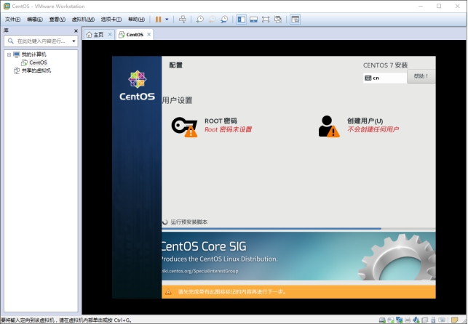Viewport: 468px width, 324px height.
Task: Click the library search input field
Action: 41,41
